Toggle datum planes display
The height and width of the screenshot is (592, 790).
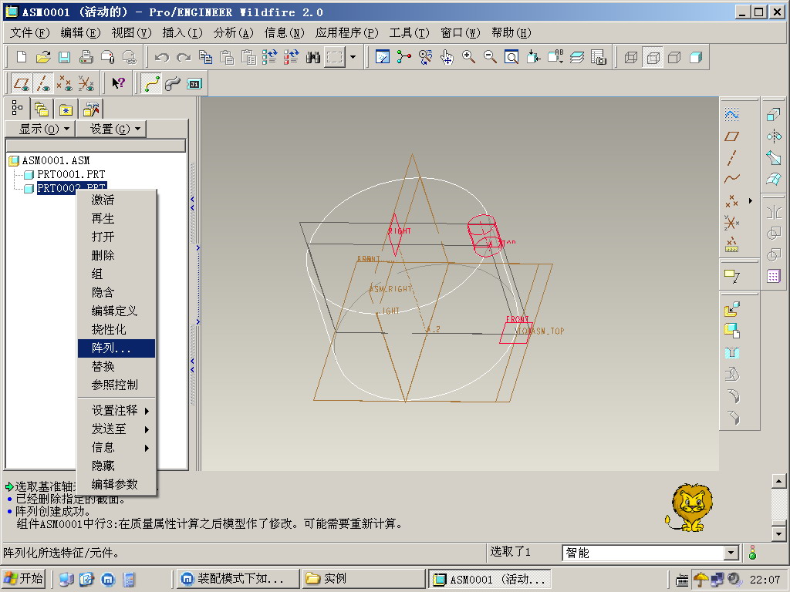[x=22, y=83]
